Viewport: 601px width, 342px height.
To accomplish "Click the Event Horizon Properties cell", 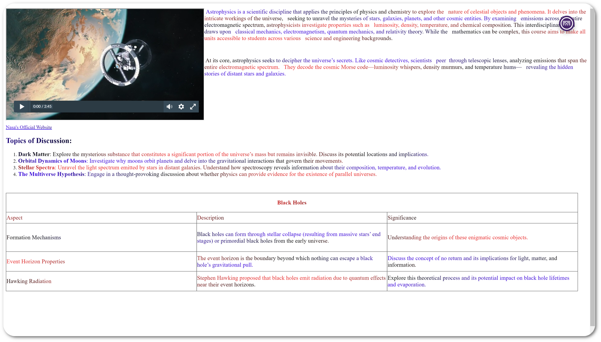I will click(36, 262).
